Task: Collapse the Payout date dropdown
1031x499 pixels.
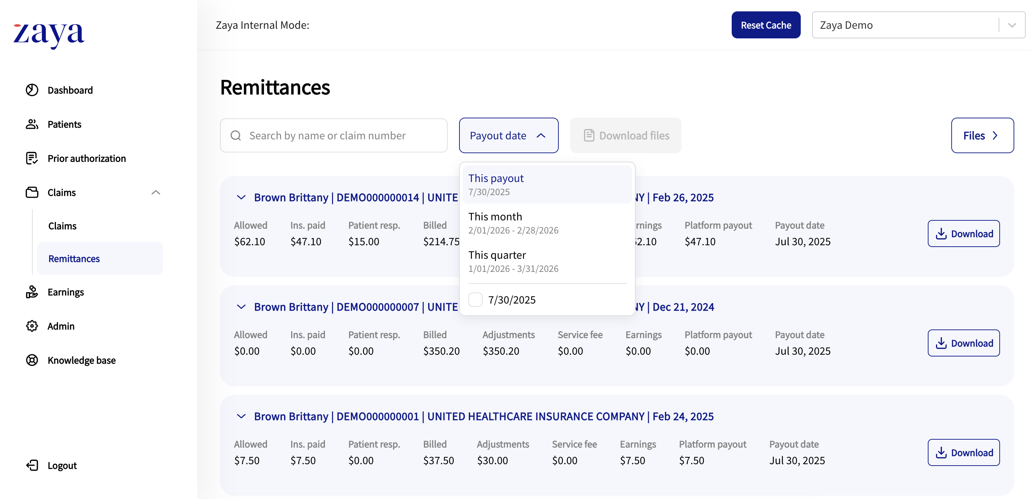Action: pos(508,135)
